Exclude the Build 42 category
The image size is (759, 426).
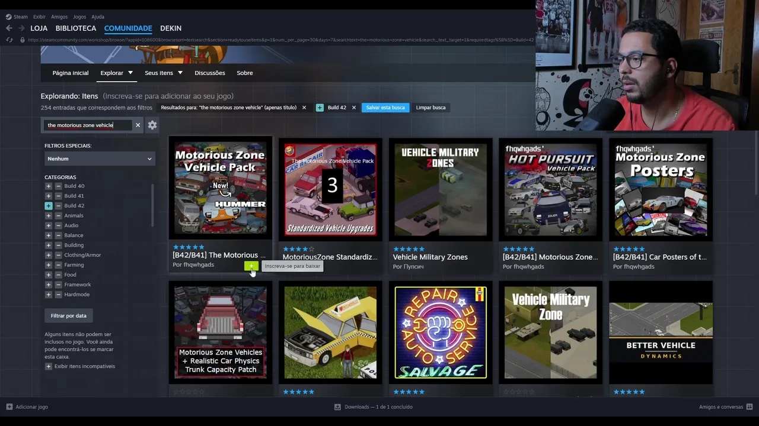(58, 206)
